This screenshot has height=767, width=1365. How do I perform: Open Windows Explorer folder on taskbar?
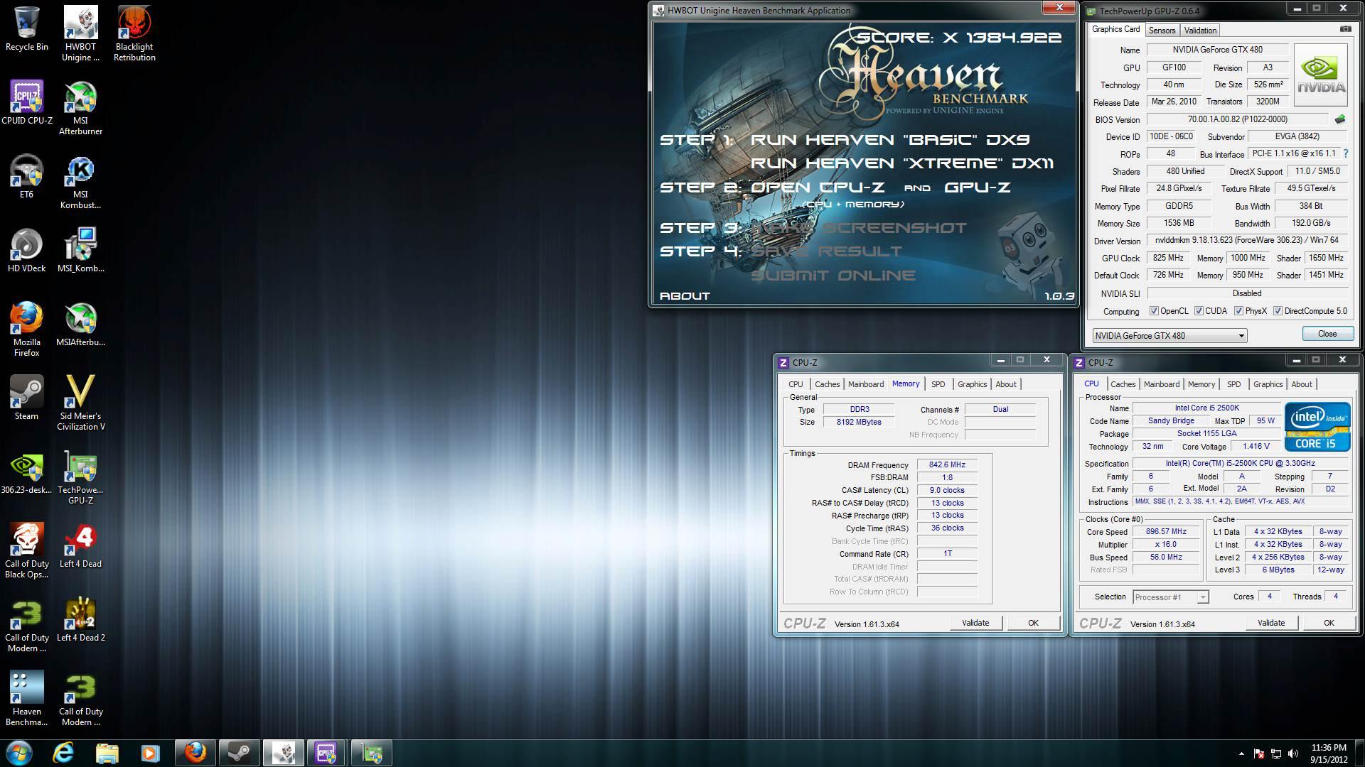point(107,753)
